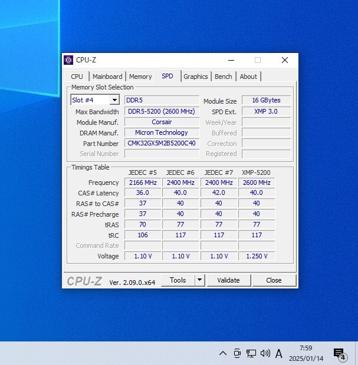358x365 pixels.
Task: Click the RAS# Precharge row label
Action: pos(95,214)
